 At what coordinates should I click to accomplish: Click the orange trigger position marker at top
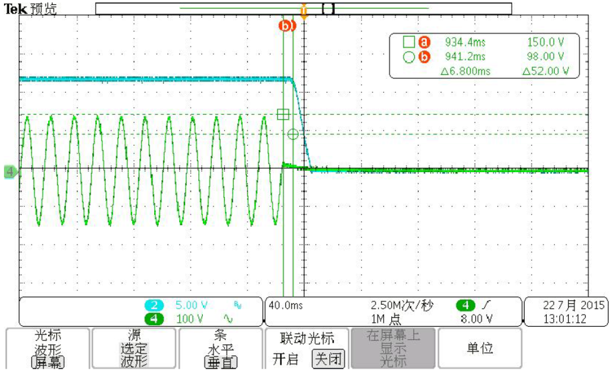tap(304, 10)
